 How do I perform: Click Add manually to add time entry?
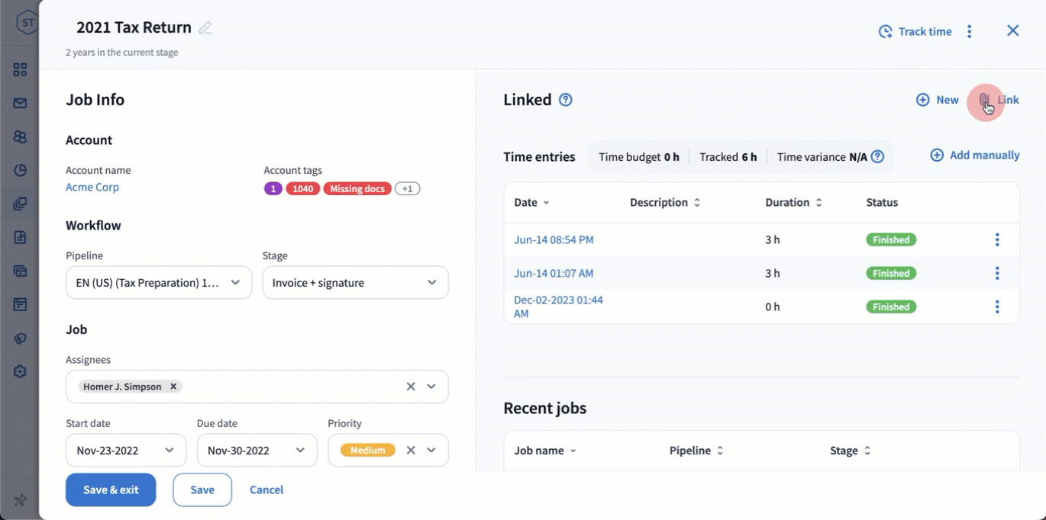[x=975, y=156]
